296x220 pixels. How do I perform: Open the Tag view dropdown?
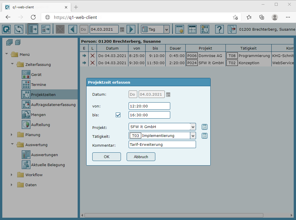pyautogui.click(x=166, y=29)
